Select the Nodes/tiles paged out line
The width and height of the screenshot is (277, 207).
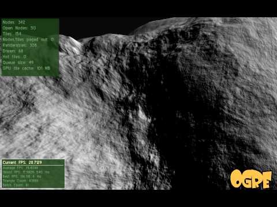click(28, 40)
